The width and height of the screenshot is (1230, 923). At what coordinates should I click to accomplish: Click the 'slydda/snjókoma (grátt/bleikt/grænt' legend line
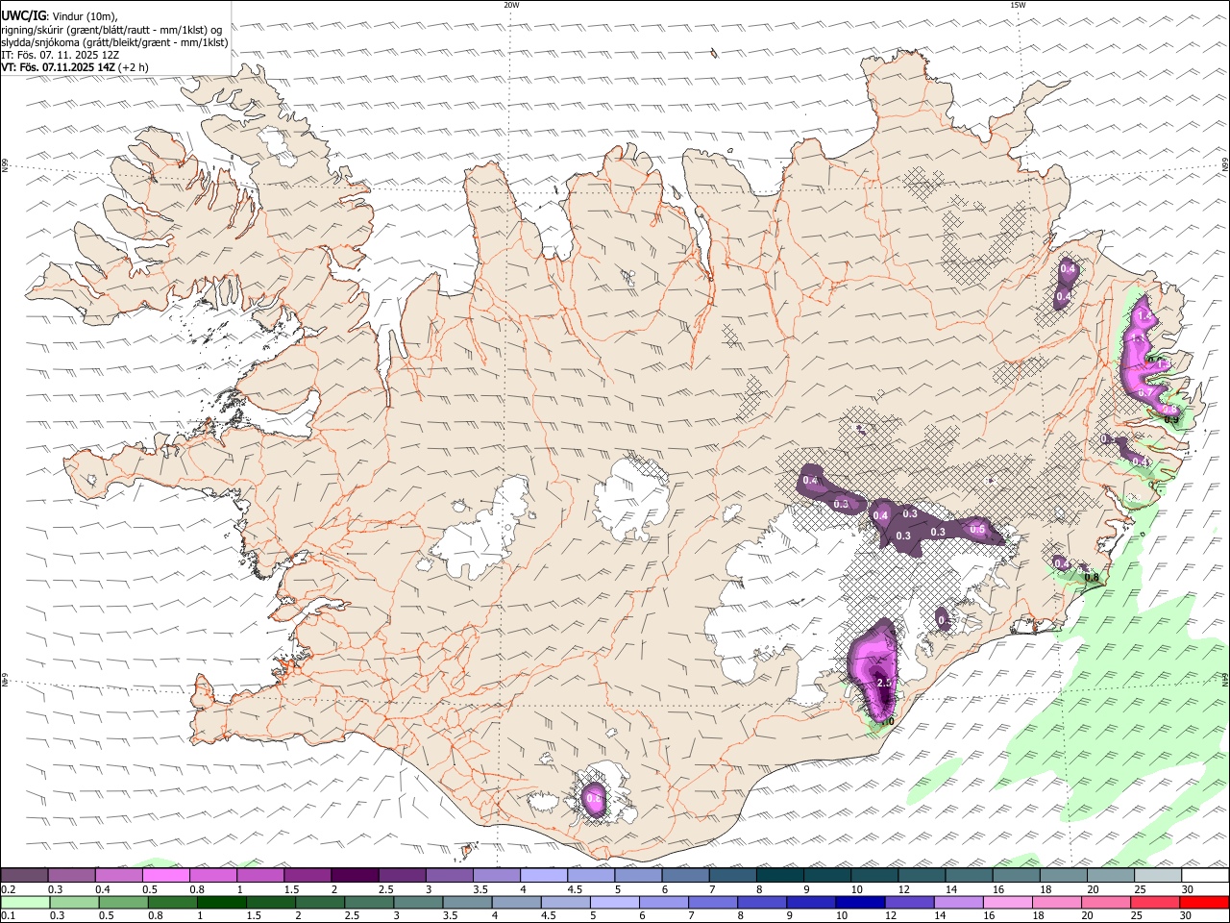click(x=114, y=42)
